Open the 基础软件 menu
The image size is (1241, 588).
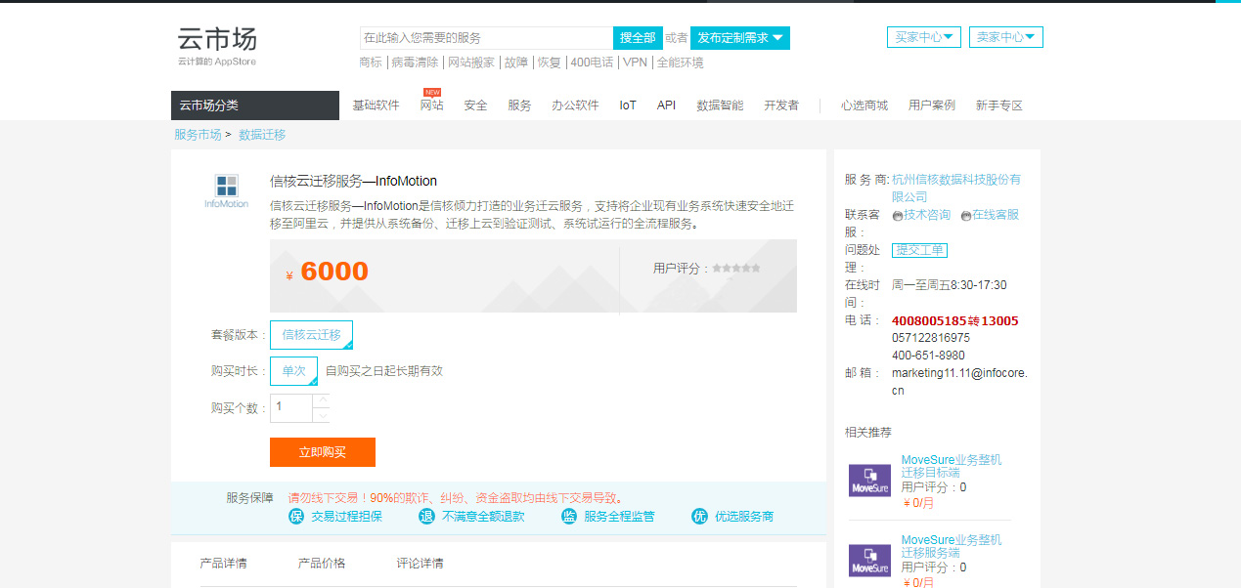(x=377, y=105)
